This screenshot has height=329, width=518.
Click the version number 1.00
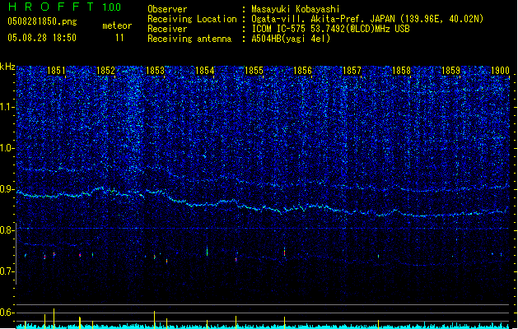[110, 7]
